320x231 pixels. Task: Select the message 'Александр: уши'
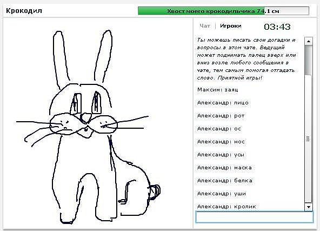pyautogui.click(x=222, y=194)
